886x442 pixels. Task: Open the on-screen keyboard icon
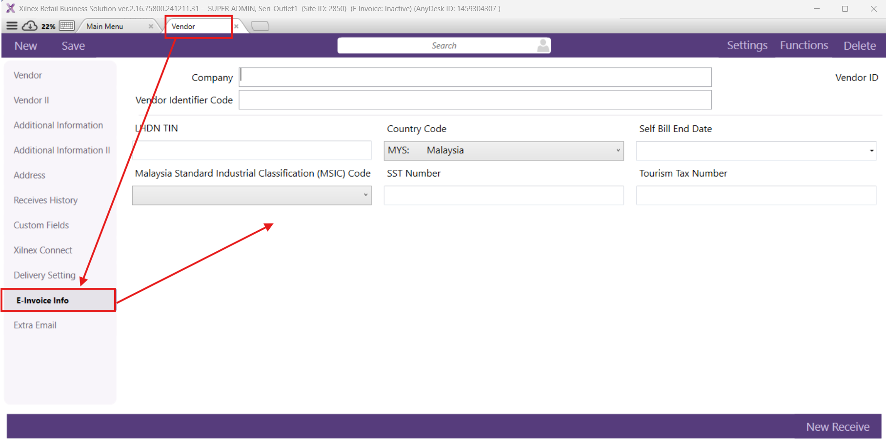(67, 26)
